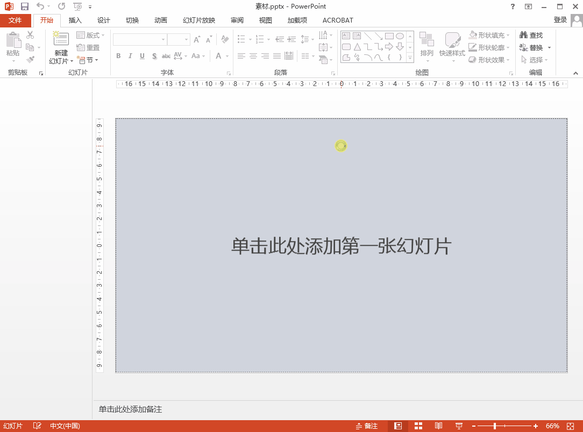Switch to the ACROBAT tab
This screenshot has width=583, height=432.
click(338, 20)
